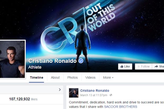
Task: Click the Cristiano Ronaldo post author link
Action: click(x=95, y=91)
